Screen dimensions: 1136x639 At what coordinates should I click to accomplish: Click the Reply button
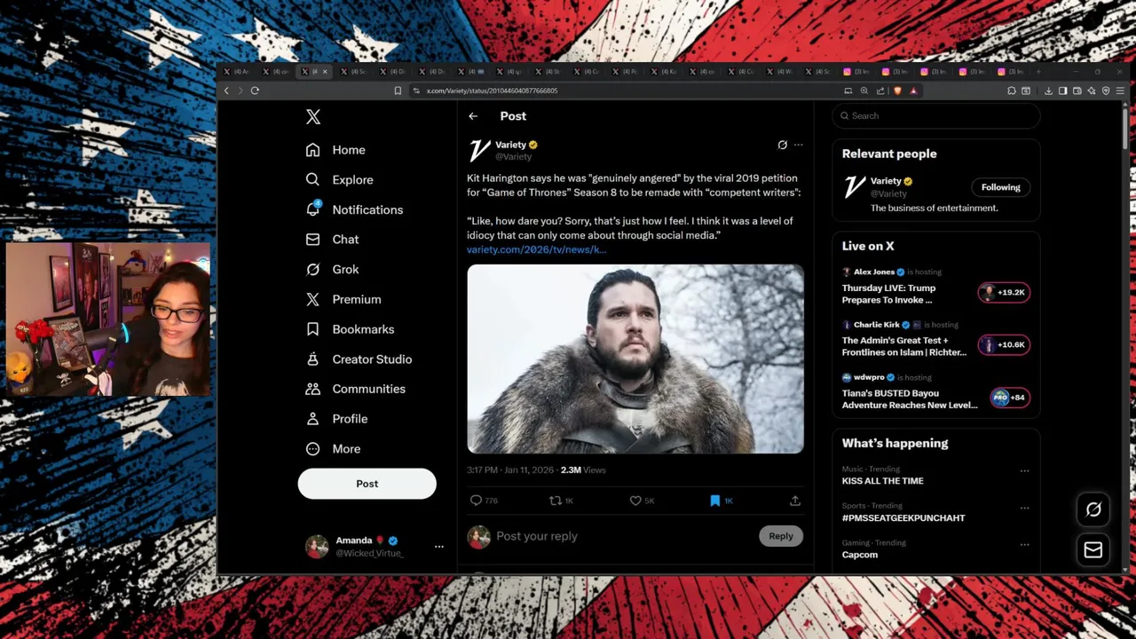[781, 536]
